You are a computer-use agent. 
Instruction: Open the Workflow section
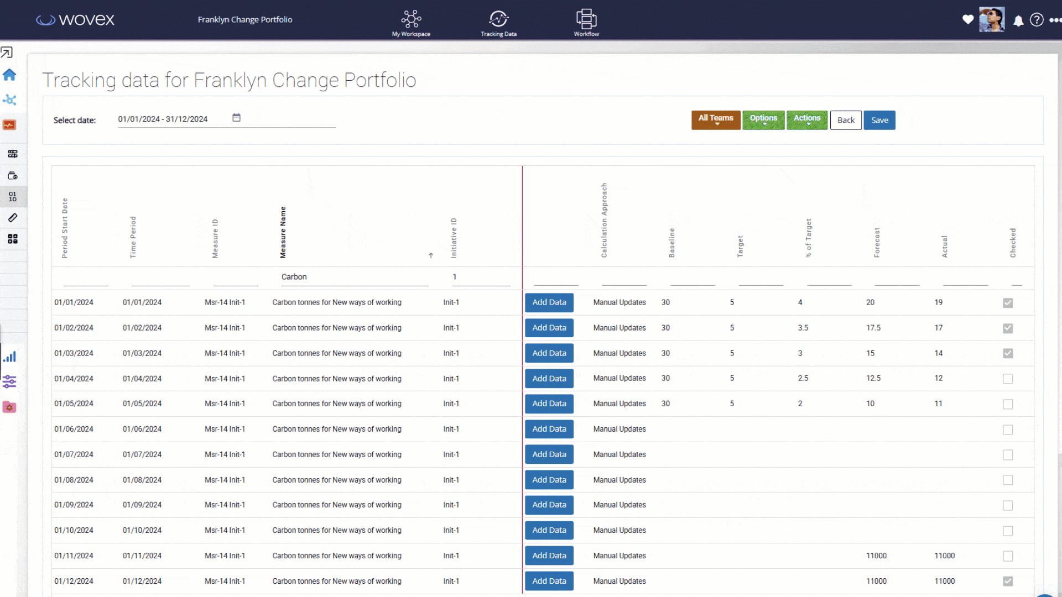point(586,23)
